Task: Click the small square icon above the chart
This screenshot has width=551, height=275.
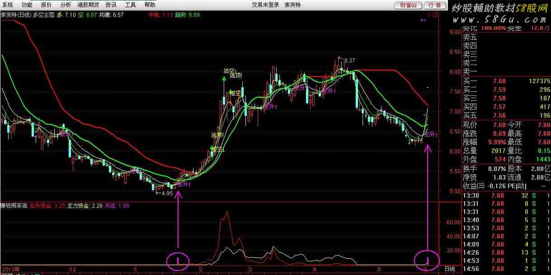Action: 435,14
